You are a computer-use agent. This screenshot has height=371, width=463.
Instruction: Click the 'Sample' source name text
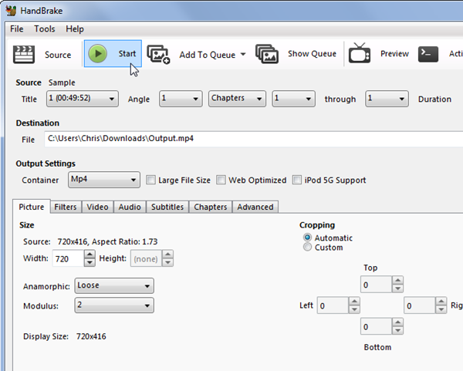pos(62,83)
